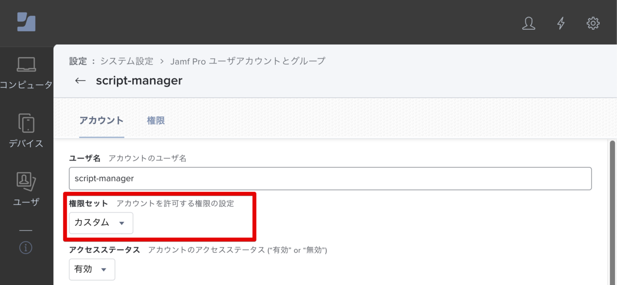
Task: Click the Jamf Pro logo icon
Action: (x=26, y=22)
